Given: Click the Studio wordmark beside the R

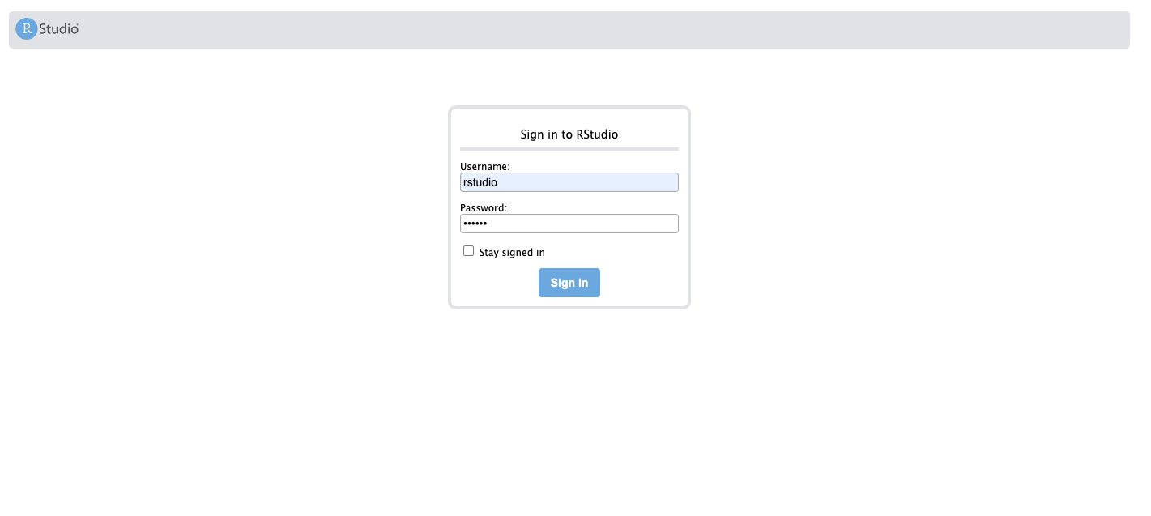Looking at the screenshot, I should pos(58,29).
